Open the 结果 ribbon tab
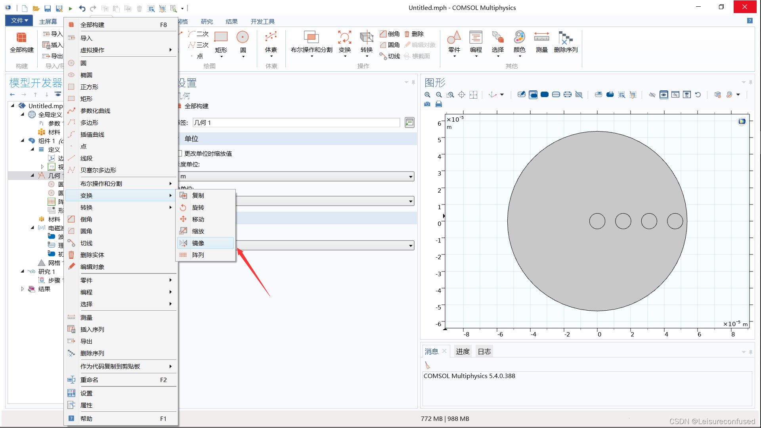 pos(231,21)
